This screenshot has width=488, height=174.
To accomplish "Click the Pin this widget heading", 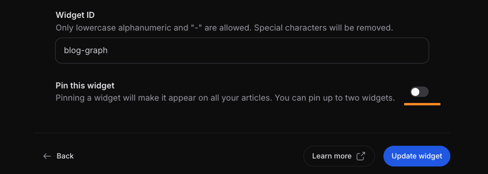I will point(85,86).
